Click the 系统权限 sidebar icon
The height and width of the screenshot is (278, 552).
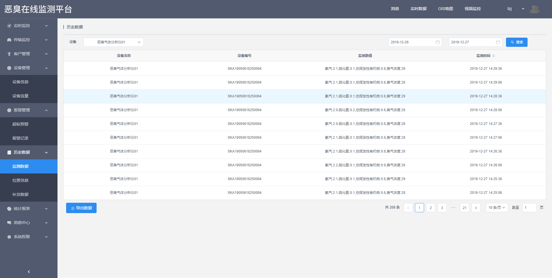point(9,237)
